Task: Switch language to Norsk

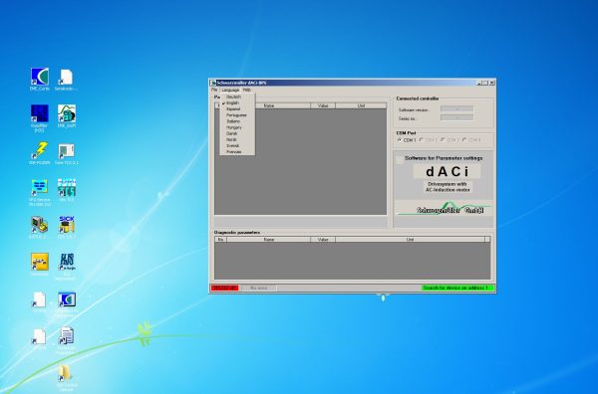Action: (237, 139)
